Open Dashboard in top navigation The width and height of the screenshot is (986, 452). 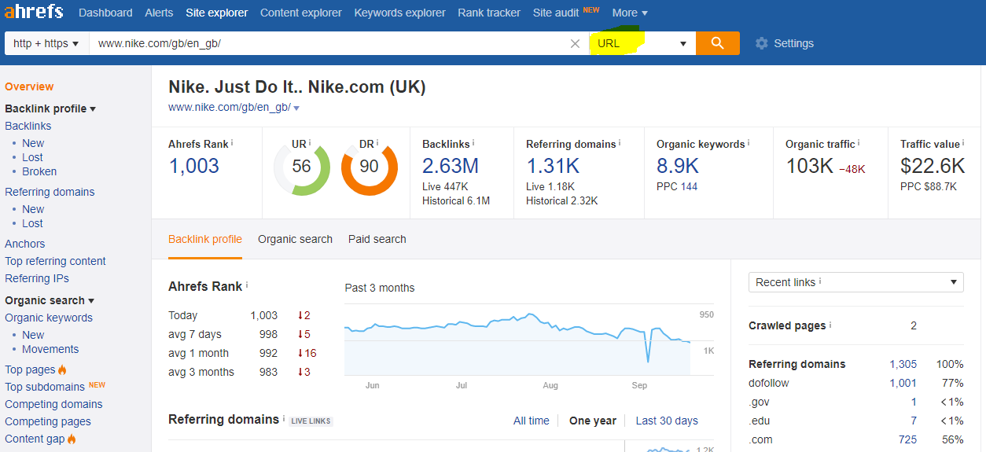coord(105,13)
